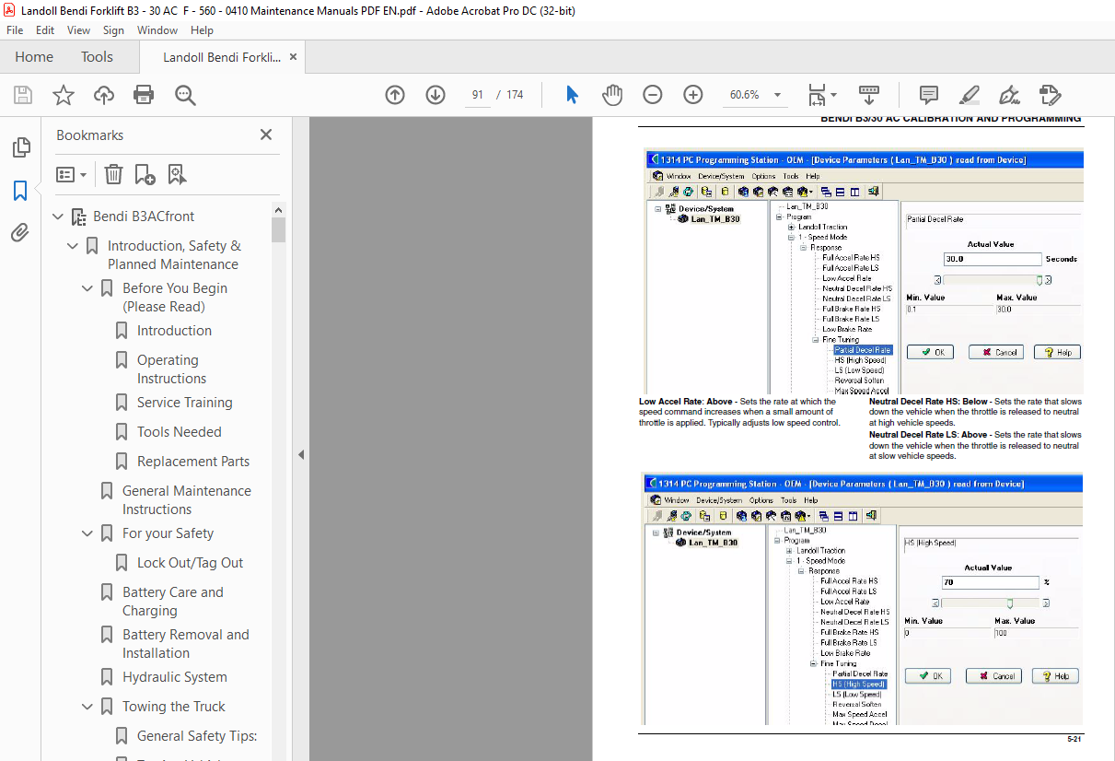
Task: Open the Introduction bookmark
Action: [174, 331]
